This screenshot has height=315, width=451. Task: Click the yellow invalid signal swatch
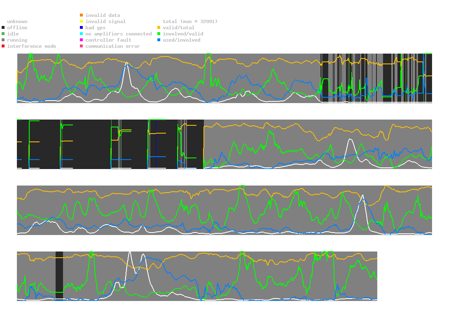coord(82,21)
